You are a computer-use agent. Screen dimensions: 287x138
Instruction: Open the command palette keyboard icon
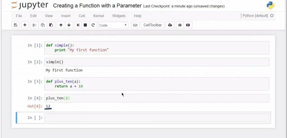(x=135, y=25)
